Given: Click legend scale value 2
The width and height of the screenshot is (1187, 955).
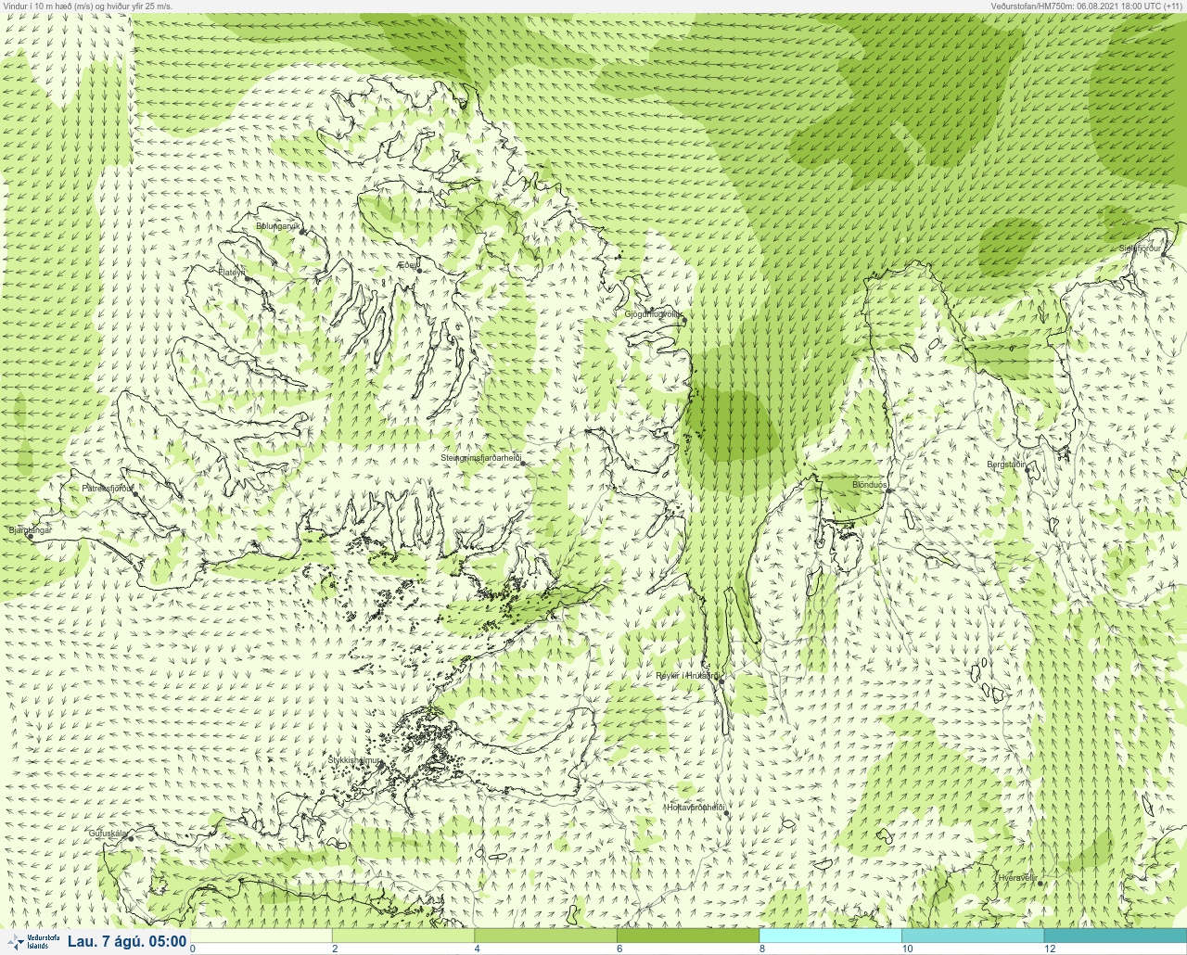Looking at the screenshot, I should [x=335, y=949].
